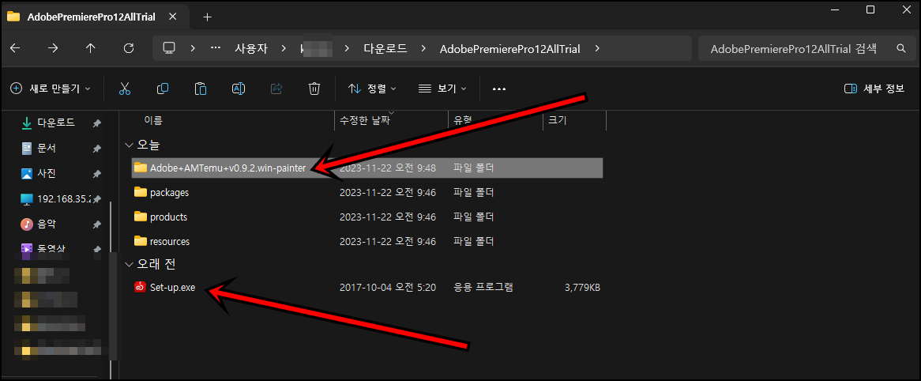This screenshot has width=921, height=381.
Task: Click 다운로드 breadcrumb in address bar
Action: pyautogui.click(x=385, y=49)
